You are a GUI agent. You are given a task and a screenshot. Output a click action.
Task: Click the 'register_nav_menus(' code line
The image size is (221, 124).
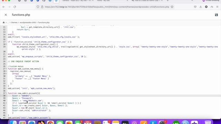pos(21,71)
